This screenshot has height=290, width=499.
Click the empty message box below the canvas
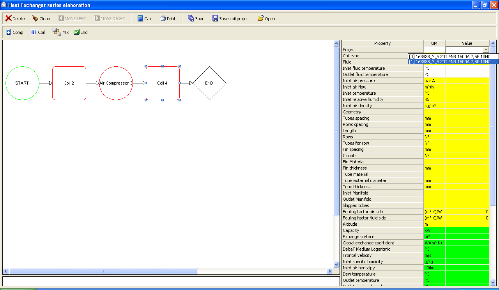tap(171, 281)
